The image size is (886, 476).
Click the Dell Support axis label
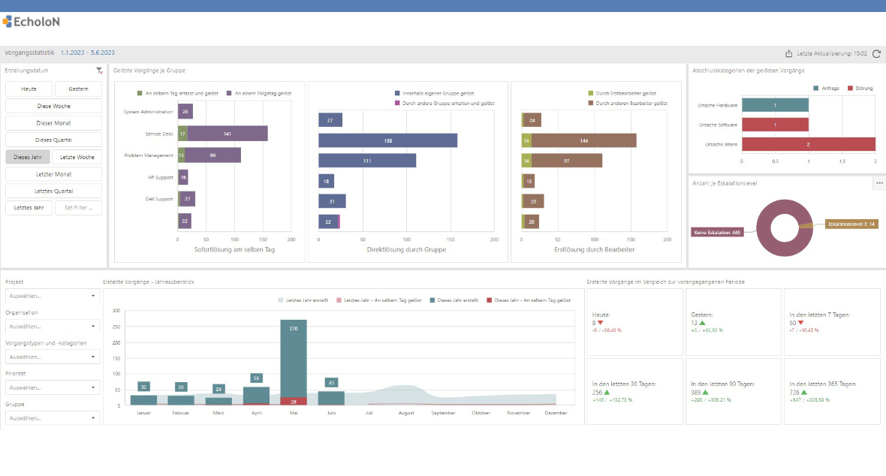(158, 199)
